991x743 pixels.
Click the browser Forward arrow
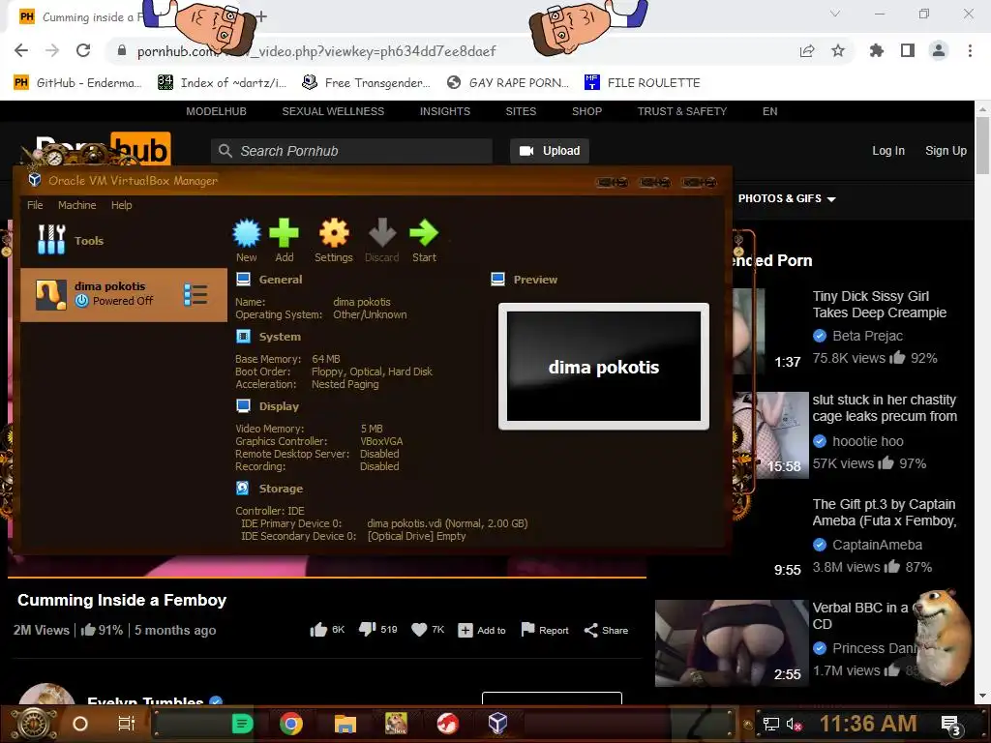click(x=52, y=50)
